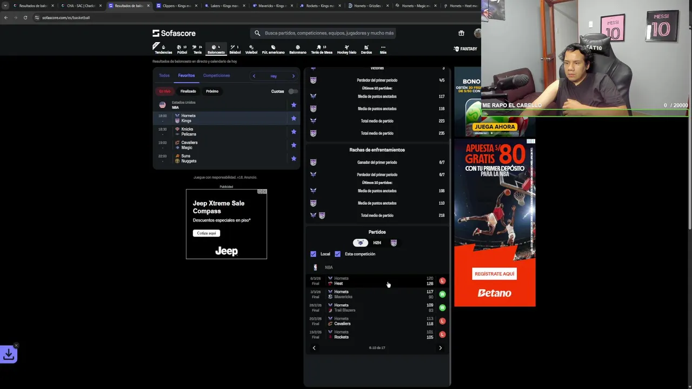This screenshot has height=389, width=692.
Task: Open the Hornets vs Cavaliers result
Action: pyautogui.click(x=377, y=321)
